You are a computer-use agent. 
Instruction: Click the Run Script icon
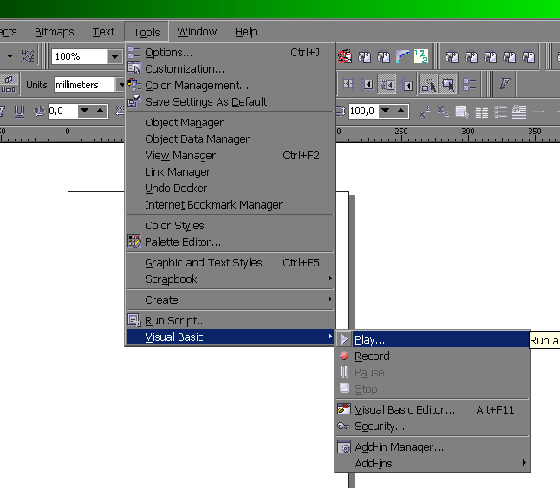pos(134,320)
